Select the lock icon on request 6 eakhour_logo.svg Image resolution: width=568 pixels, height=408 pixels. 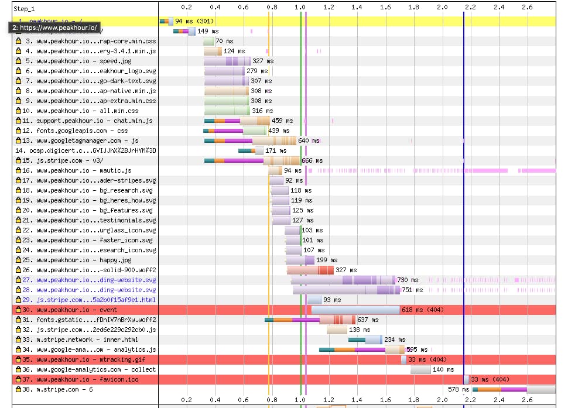click(x=19, y=71)
